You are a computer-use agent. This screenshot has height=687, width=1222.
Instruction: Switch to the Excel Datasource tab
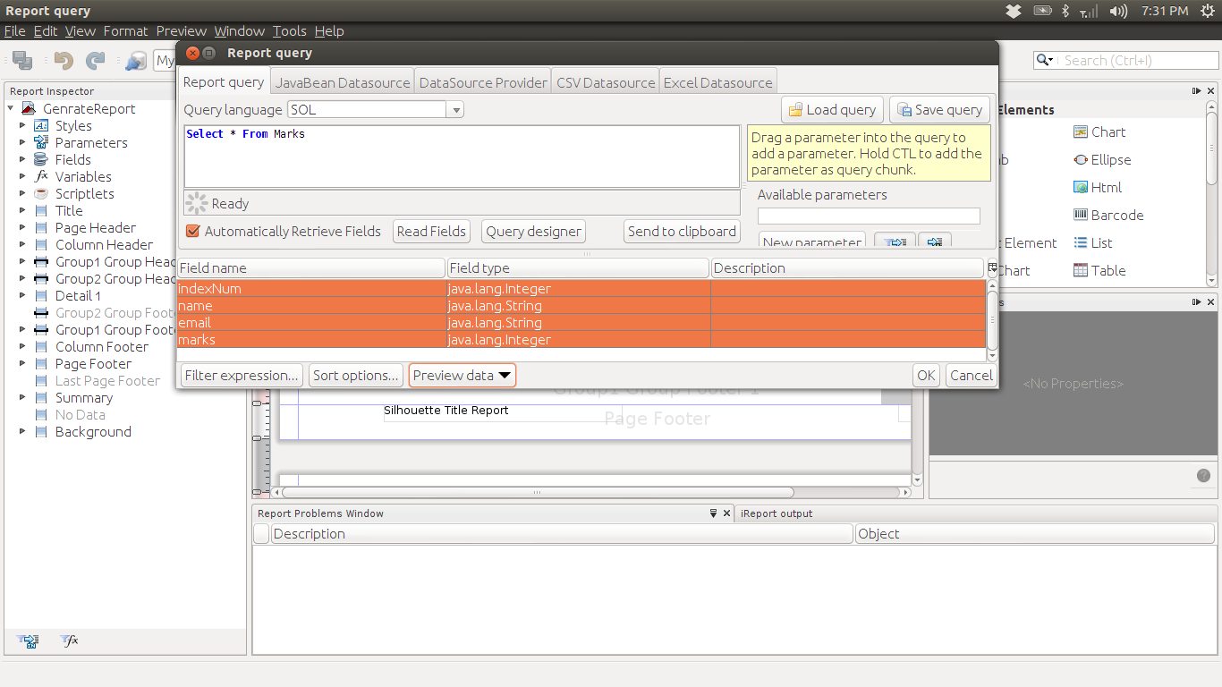(717, 81)
